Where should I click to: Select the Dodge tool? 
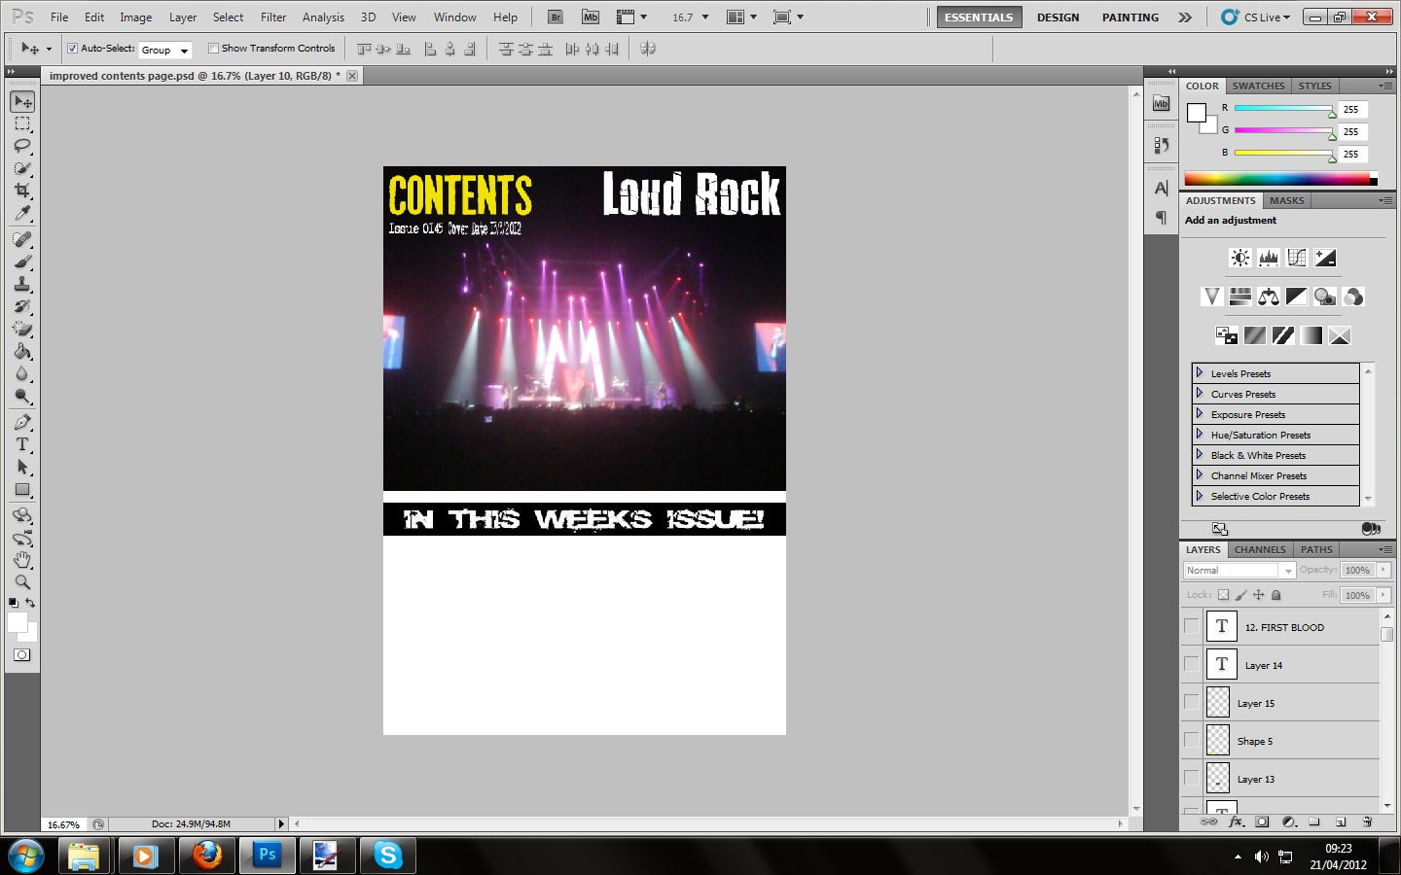[22, 397]
